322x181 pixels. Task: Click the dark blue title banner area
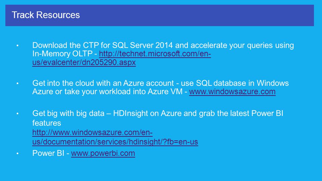click(x=160, y=15)
